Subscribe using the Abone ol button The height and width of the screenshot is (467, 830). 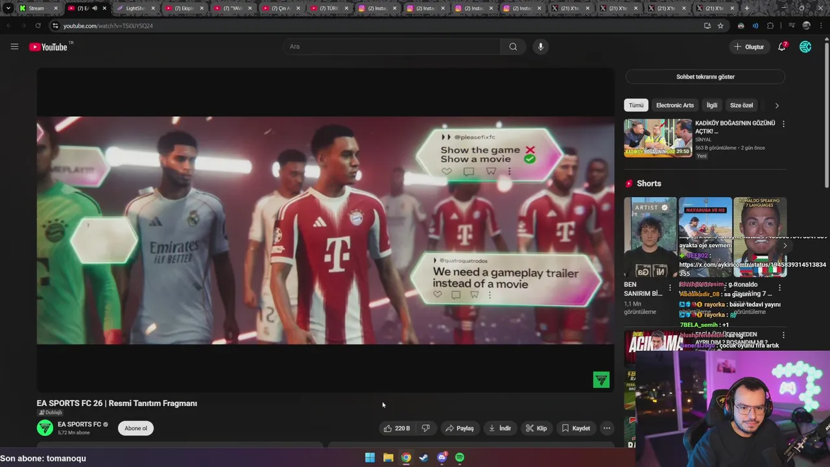tap(136, 428)
